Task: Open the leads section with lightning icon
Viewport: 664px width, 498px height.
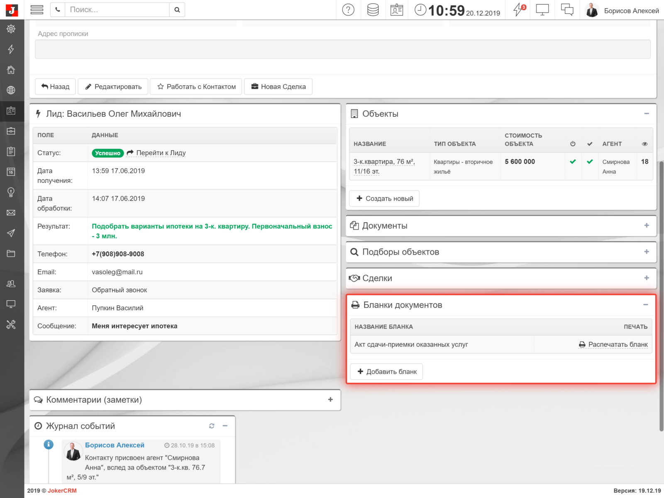Action: (11, 49)
